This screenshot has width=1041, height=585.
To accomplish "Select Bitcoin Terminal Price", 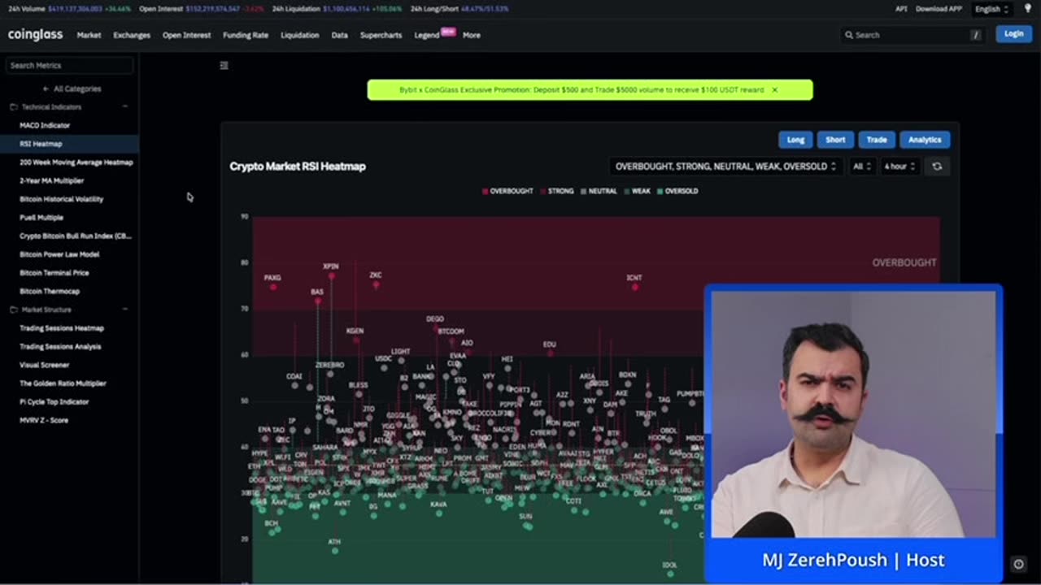I will tap(54, 273).
